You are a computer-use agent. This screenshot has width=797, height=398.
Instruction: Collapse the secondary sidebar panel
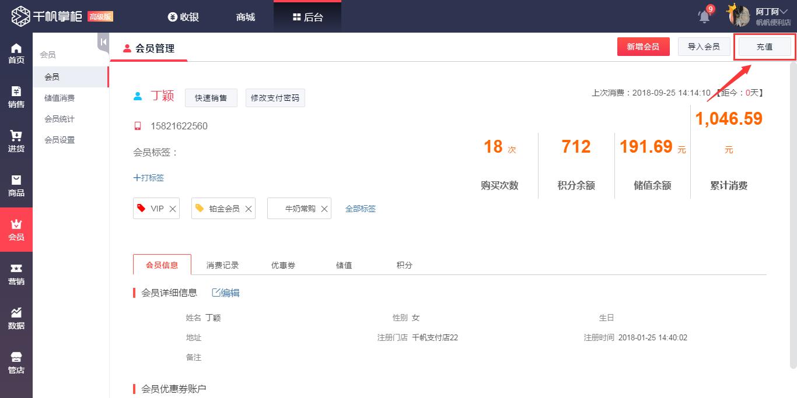tap(103, 42)
